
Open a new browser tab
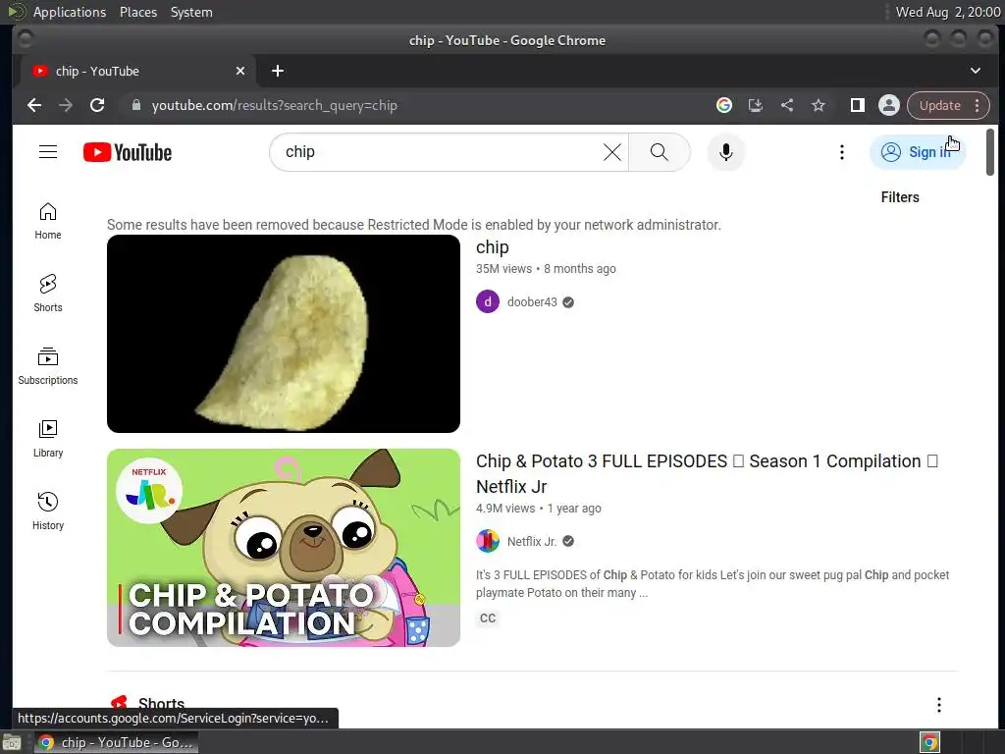pos(278,71)
